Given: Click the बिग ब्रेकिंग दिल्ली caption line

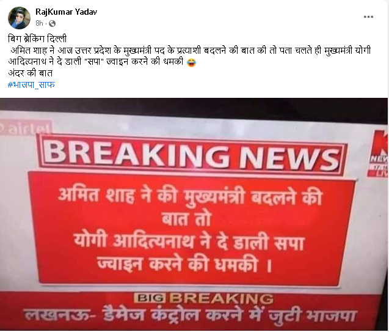Looking at the screenshot, I should 37,39.
